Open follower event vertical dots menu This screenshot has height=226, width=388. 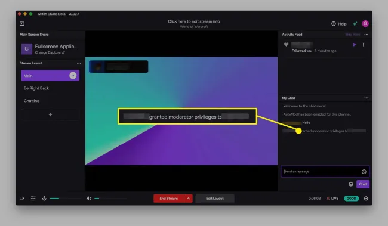click(364, 45)
